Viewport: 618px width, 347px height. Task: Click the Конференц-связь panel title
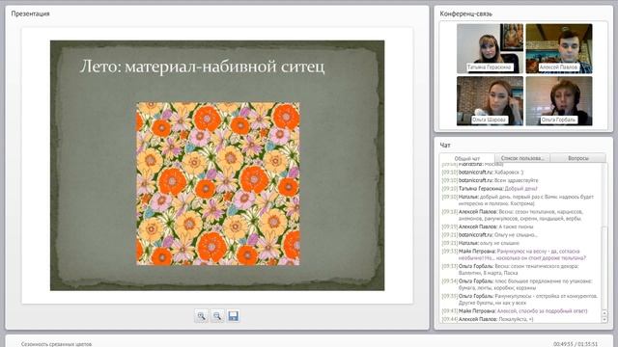465,13
